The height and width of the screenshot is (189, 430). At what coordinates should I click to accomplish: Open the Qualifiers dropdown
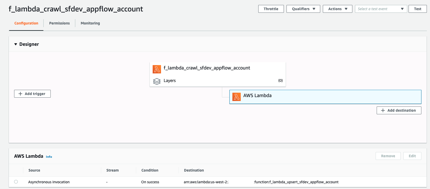(x=303, y=9)
